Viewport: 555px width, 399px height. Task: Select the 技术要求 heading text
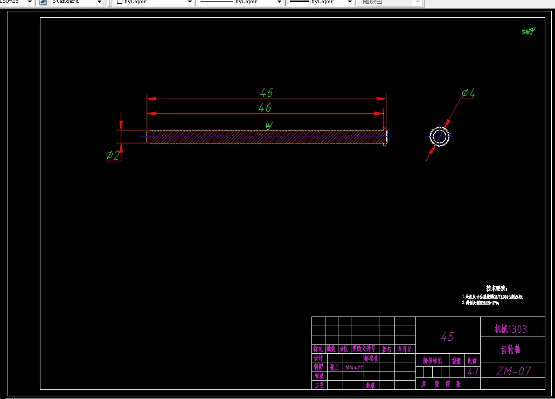tap(497, 288)
